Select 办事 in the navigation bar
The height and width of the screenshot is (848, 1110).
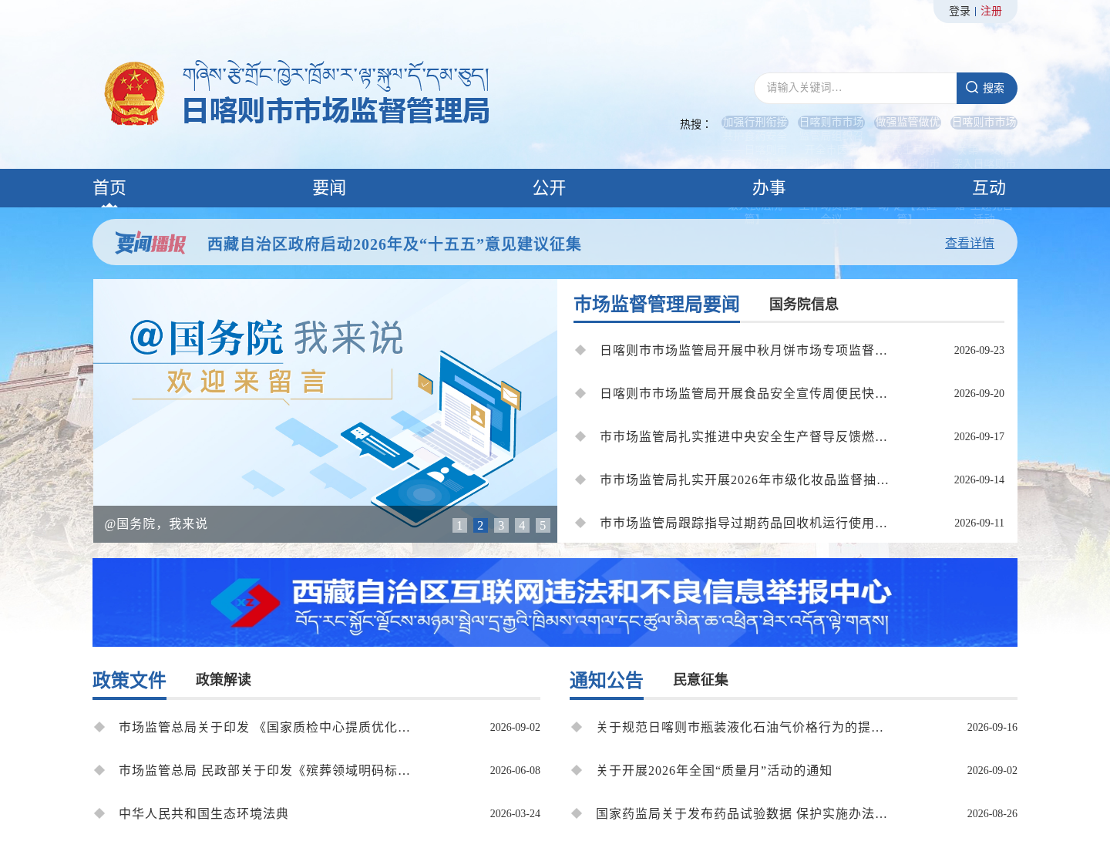click(769, 187)
